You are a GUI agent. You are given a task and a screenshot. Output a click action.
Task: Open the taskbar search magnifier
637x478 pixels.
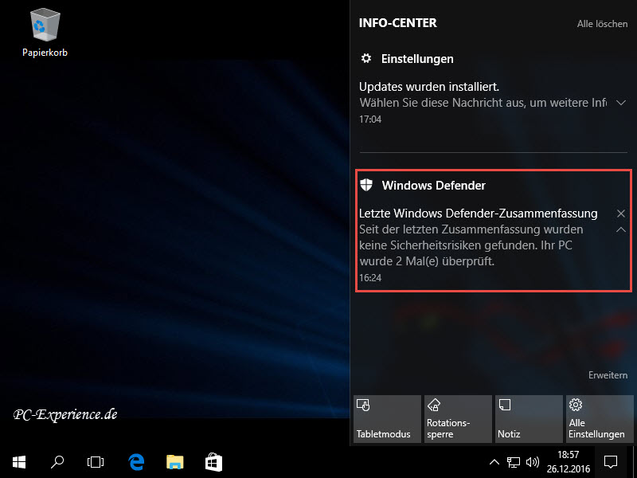coord(57,461)
